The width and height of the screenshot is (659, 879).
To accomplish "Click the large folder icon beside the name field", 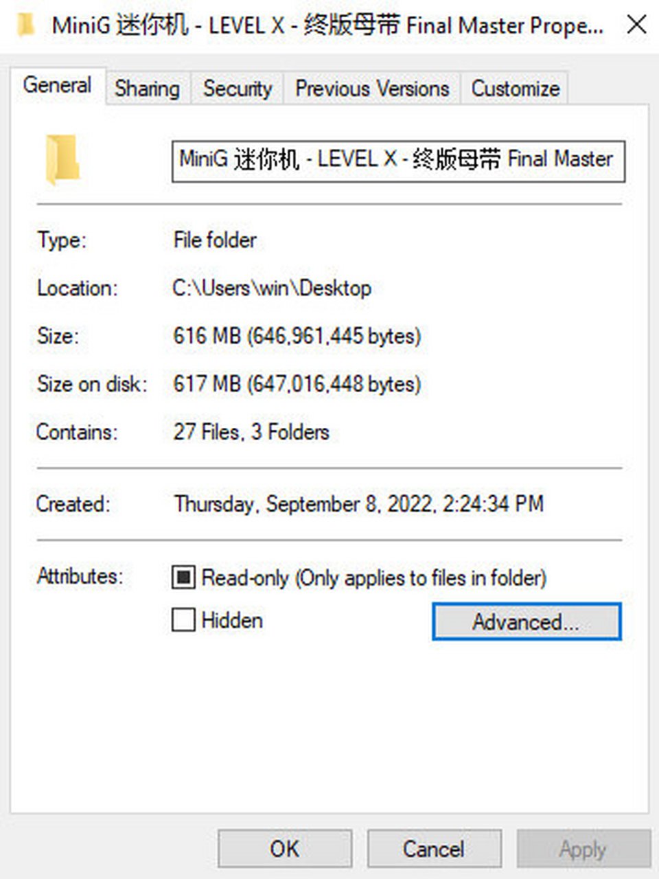I will click(62, 160).
